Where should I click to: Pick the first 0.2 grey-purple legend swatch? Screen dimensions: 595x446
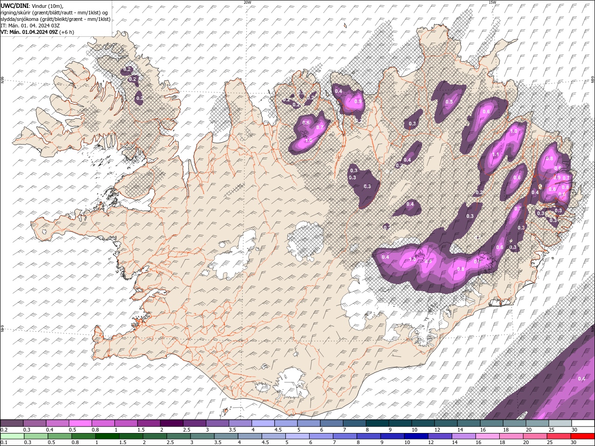(x=12, y=423)
